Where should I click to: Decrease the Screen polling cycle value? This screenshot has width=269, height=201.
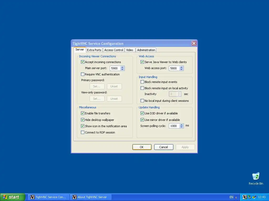pos(181,127)
